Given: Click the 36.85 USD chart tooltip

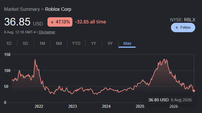Looking at the screenshot, I should (170, 100).
